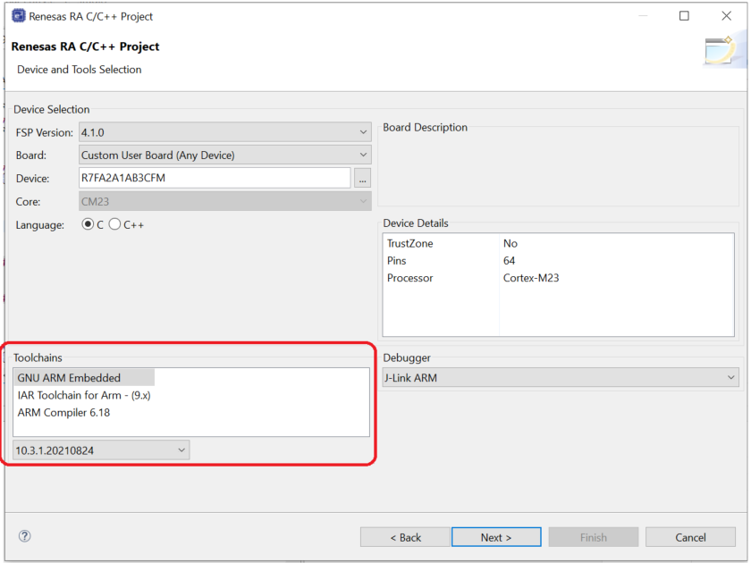Open the Debugger J-Link ARM dropdown
The image size is (751, 563).
point(561,378)
